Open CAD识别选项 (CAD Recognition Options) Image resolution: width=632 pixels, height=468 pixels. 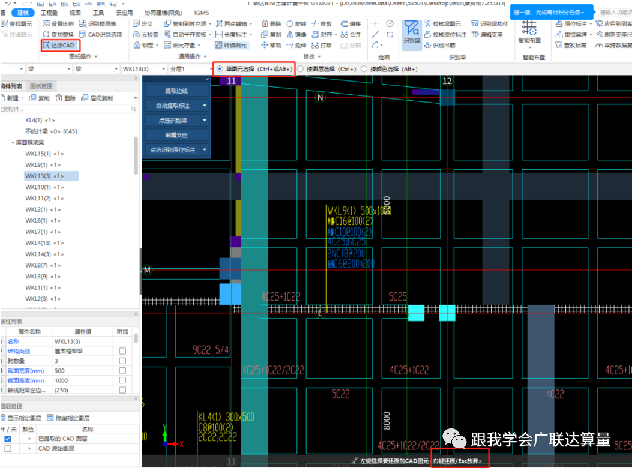click(101, 34)
